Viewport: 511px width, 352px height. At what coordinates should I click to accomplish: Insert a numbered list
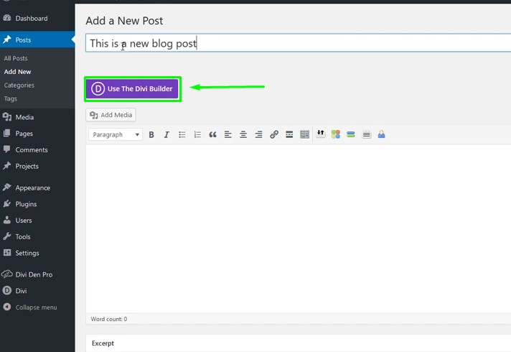197,134
